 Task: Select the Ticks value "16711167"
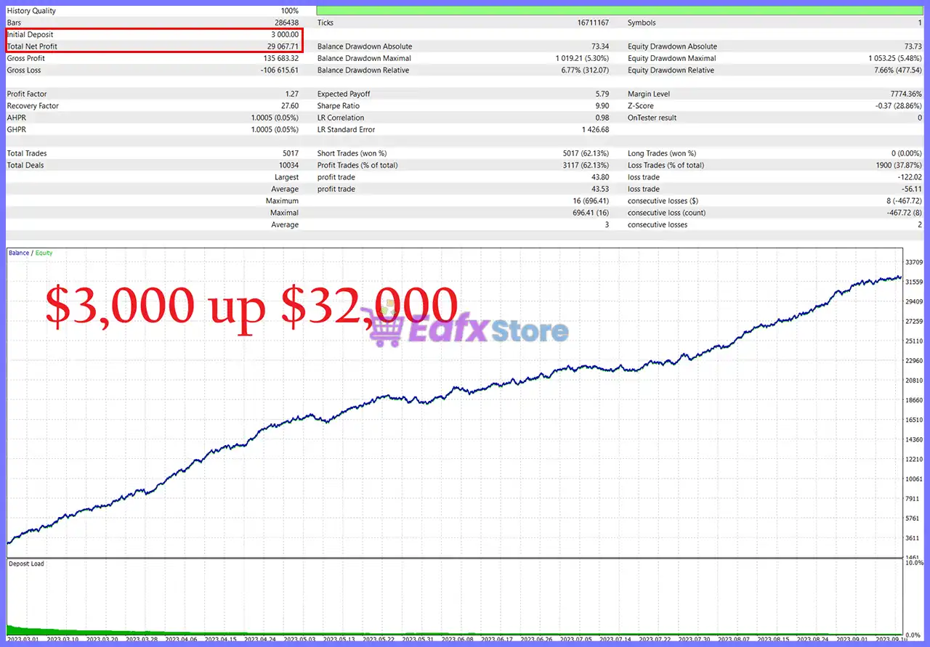pos(593,23)
